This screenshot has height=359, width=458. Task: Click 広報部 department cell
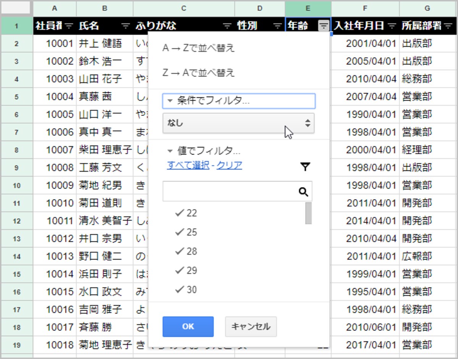(427, 256)
